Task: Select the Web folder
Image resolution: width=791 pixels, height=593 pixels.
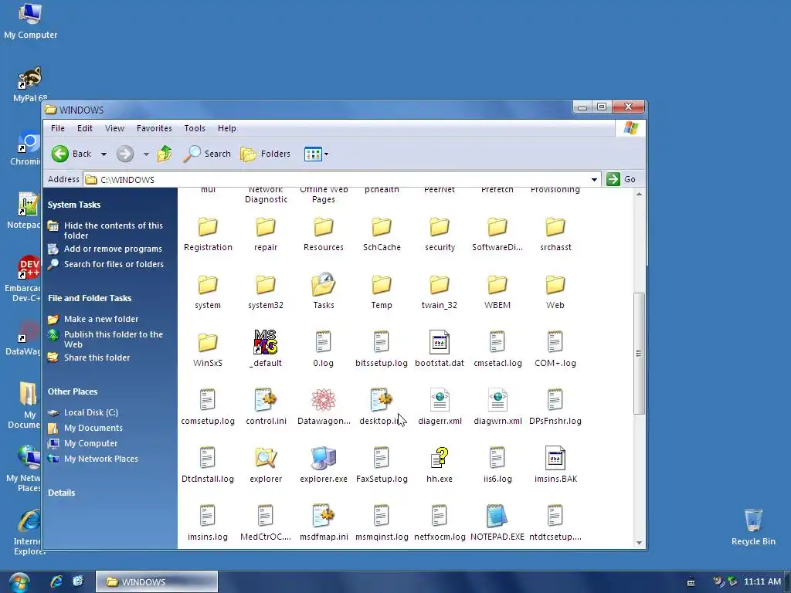Action: 555,291
